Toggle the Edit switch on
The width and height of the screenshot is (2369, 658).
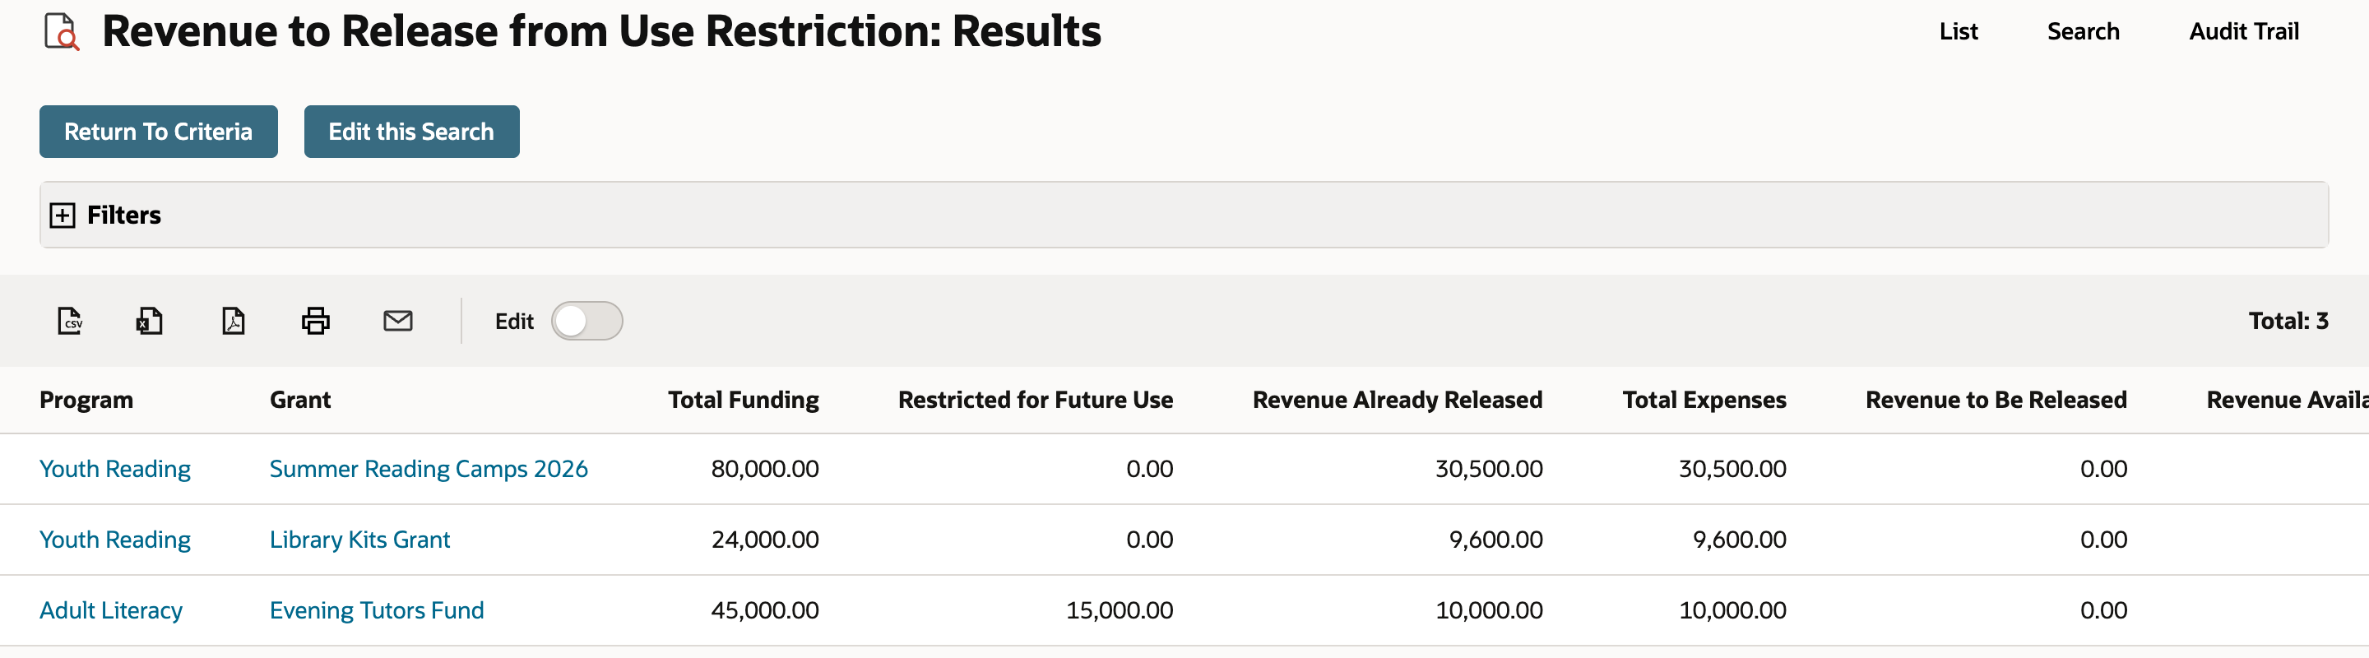(586, 321)
